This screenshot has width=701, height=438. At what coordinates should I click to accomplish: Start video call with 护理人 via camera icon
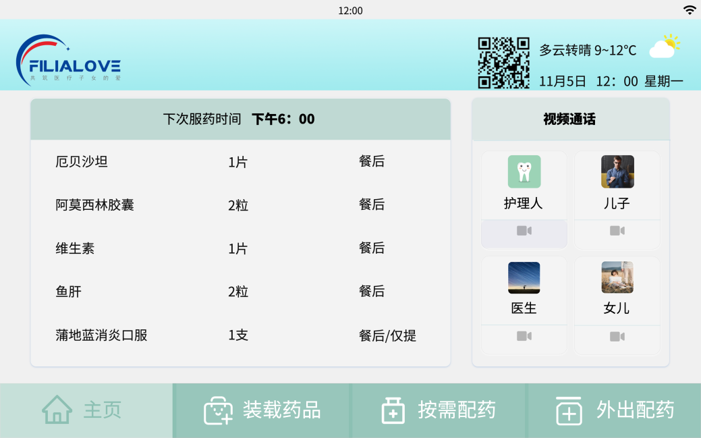[524, 231]
